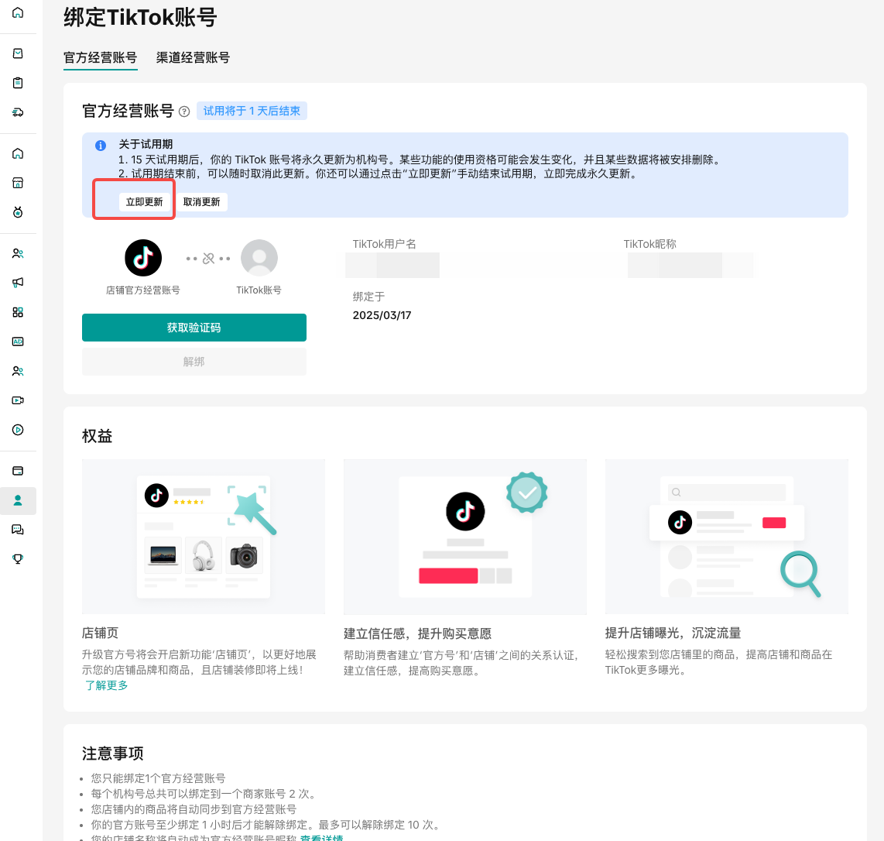Open the medal badge icon in sidebar

click(18, 212)
